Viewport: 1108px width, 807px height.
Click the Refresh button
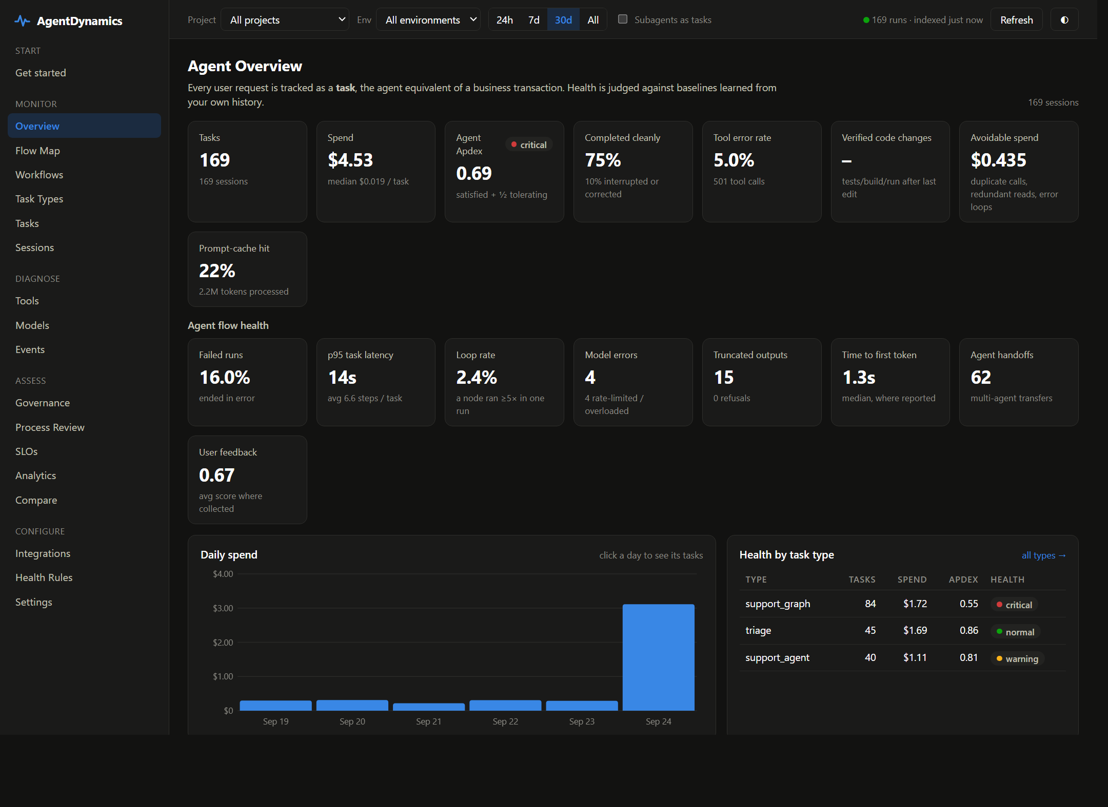[x=1016, y=20]
